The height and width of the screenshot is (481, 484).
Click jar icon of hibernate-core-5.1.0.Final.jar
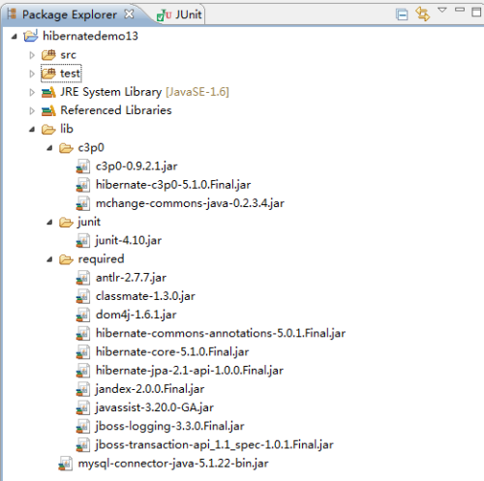[x=83, y=352]
